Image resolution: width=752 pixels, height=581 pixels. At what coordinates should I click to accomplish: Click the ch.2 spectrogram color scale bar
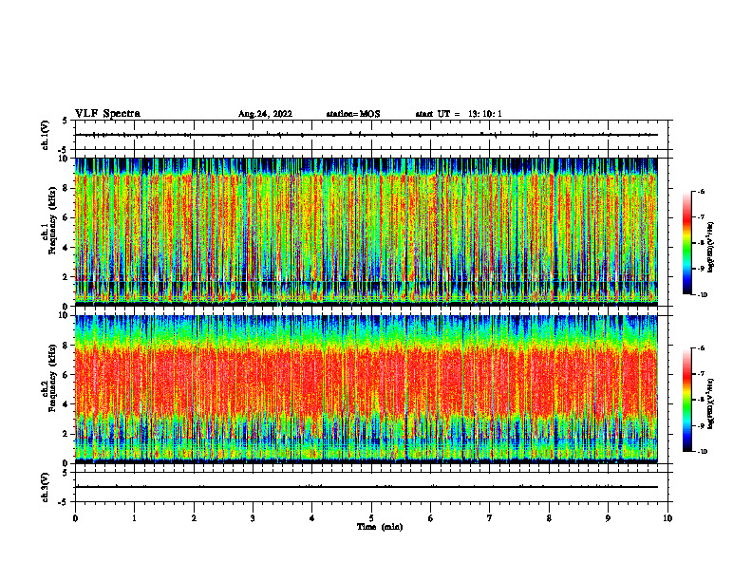[x=686, y=400]
